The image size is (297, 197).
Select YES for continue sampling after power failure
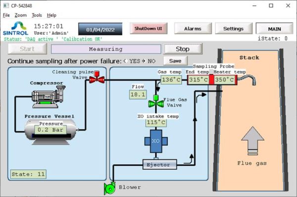click(125, 61)
